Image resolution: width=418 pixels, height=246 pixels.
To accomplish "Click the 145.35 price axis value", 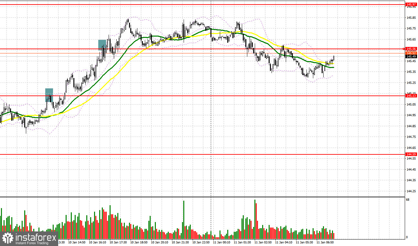I will coord(411,72).
